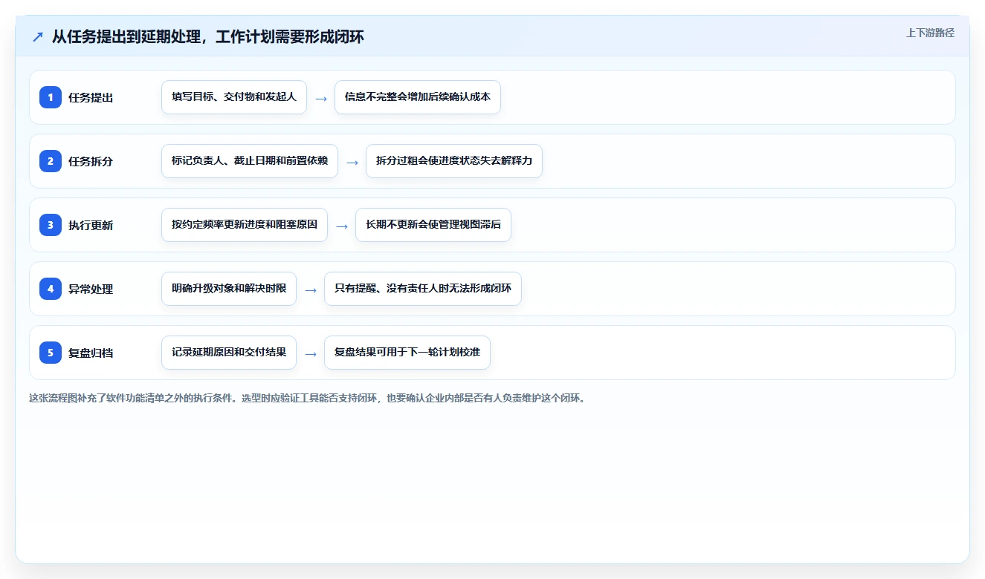Click the arrow in the 异常处理 row

[x=311, y=289]
